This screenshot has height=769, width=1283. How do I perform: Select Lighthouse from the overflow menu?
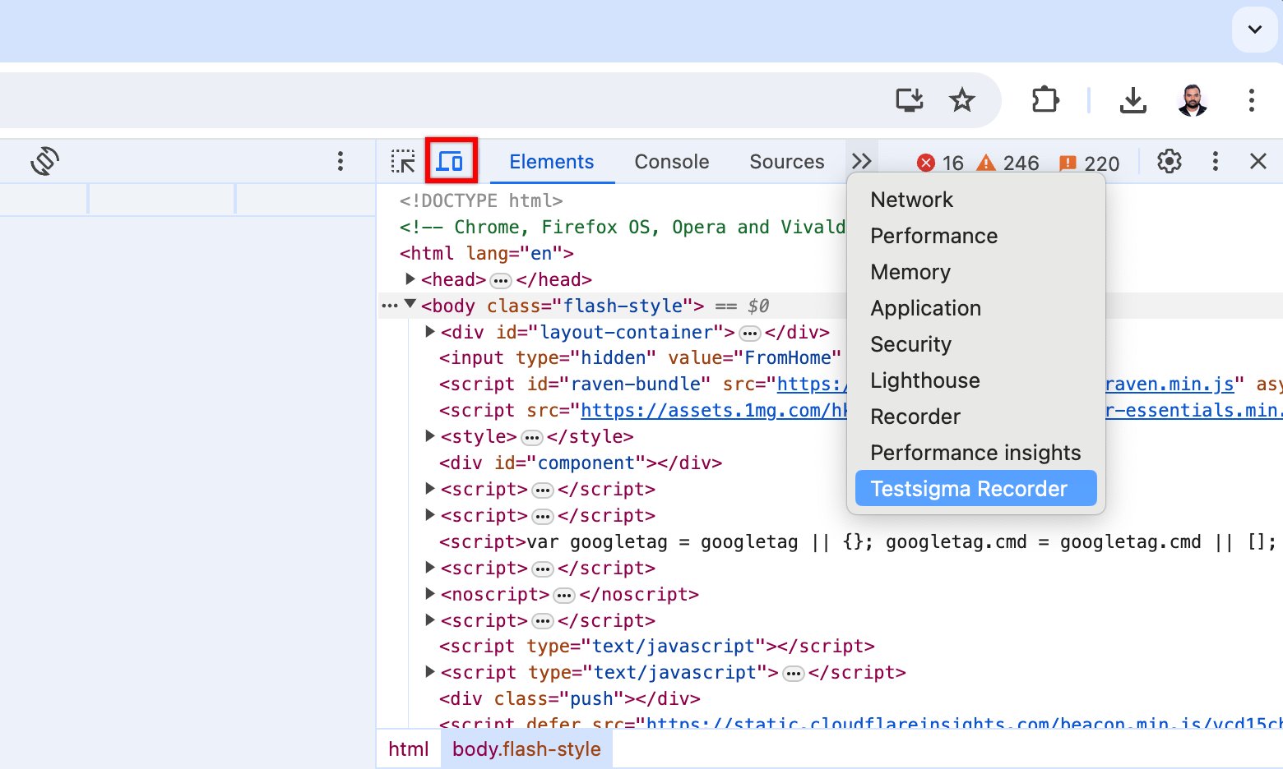pos(976,380)
